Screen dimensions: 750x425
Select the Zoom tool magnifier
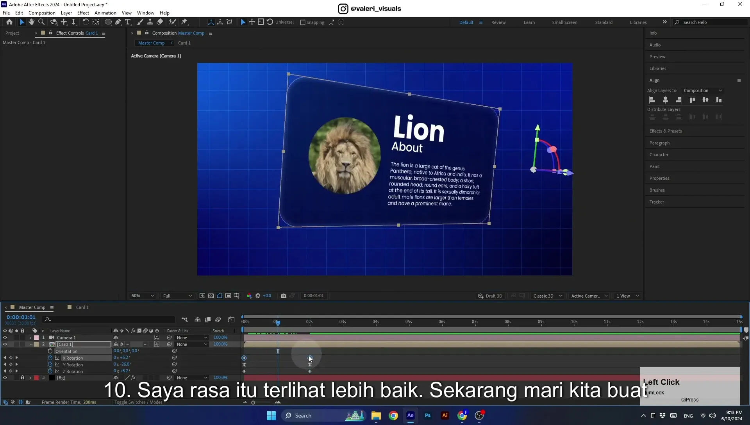point(41,22)
